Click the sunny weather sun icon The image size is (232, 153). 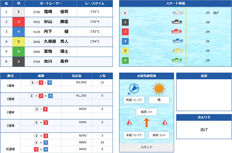(159, 88)
